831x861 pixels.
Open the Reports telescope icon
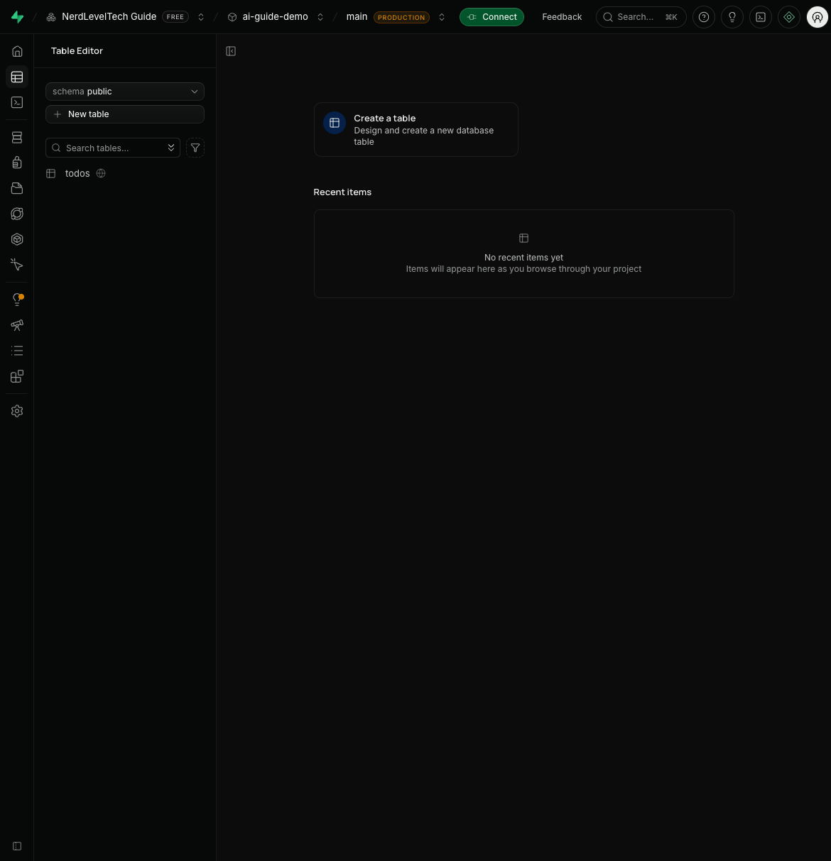pyautogui.click(x=17, y=325)
